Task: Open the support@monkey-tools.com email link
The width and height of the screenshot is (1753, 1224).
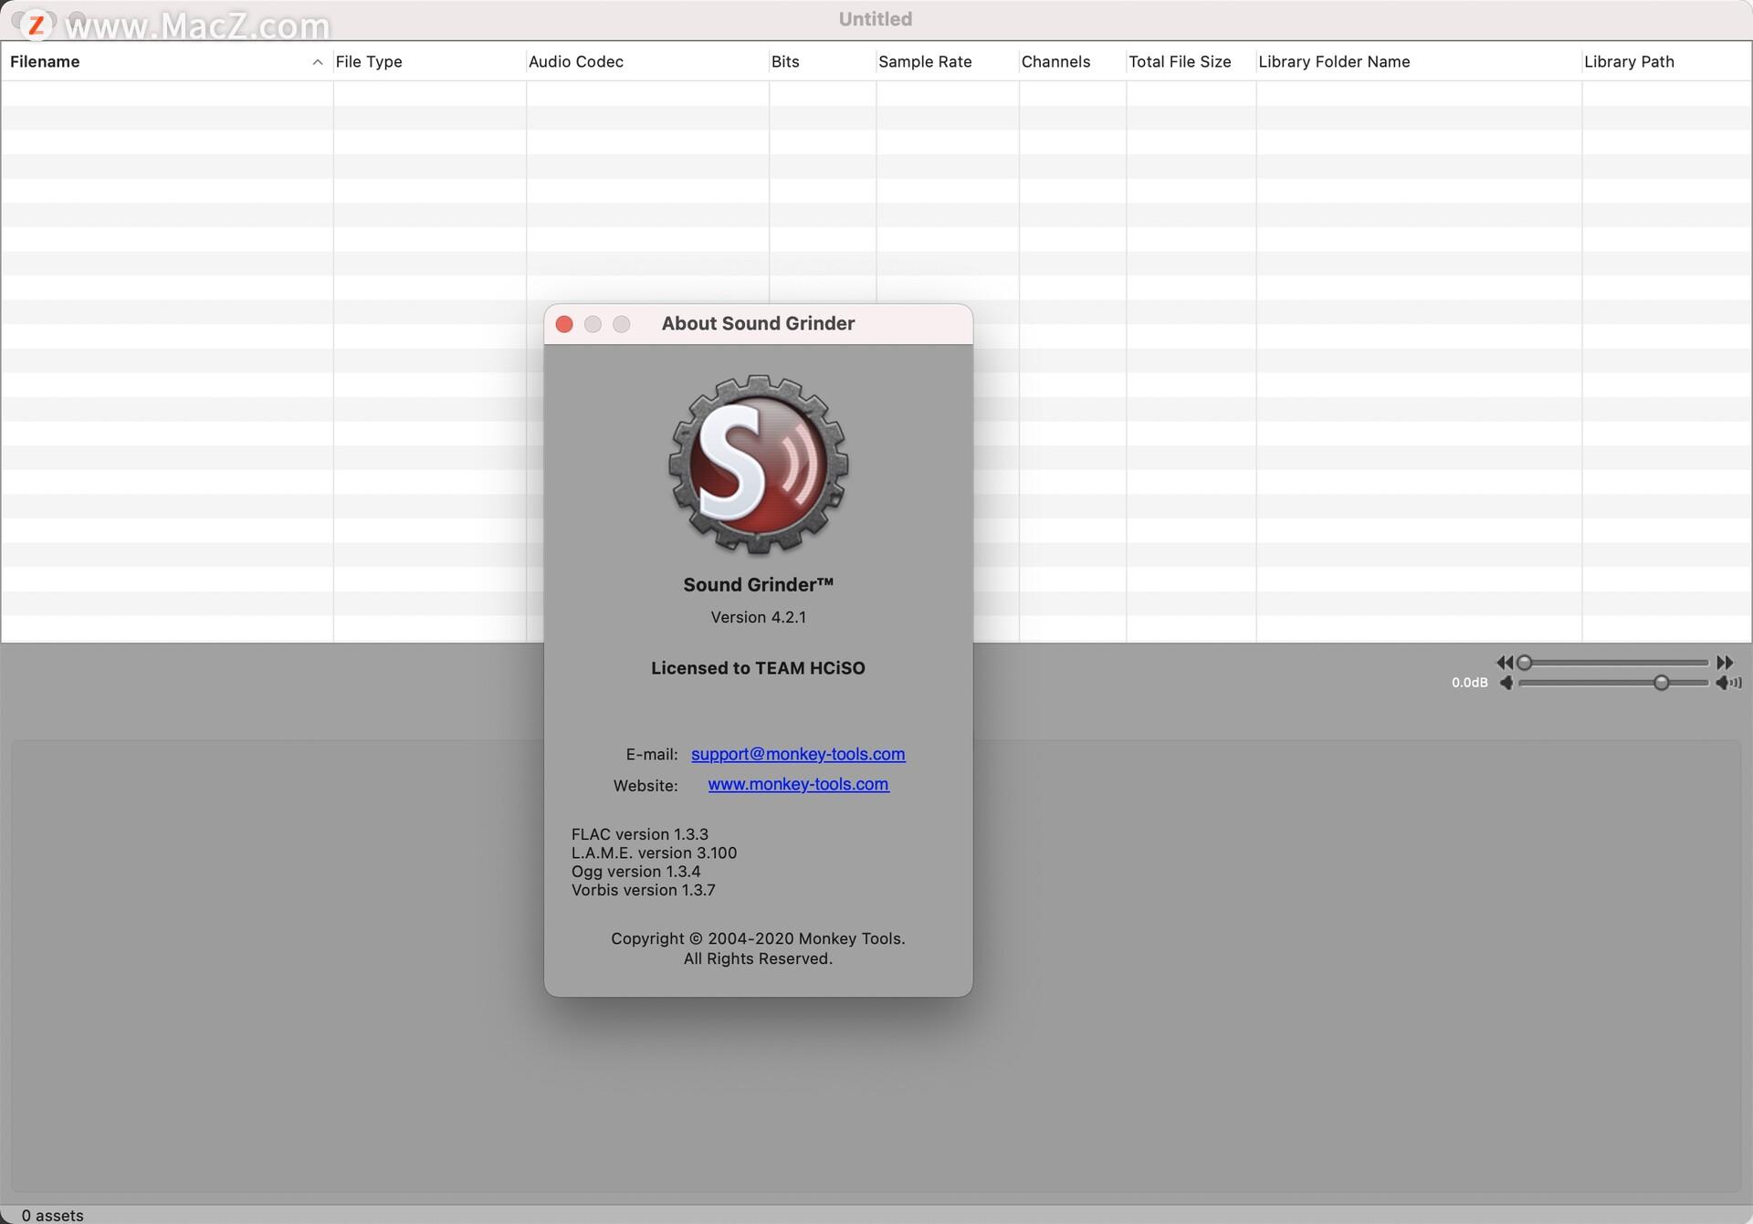Action: pyautogui.click(x=798, y=754)
